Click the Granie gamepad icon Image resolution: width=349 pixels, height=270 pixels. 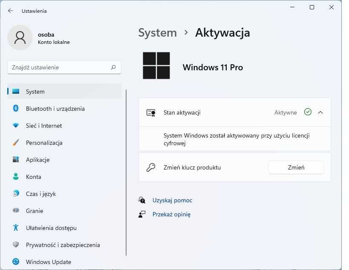coord(16,211)
